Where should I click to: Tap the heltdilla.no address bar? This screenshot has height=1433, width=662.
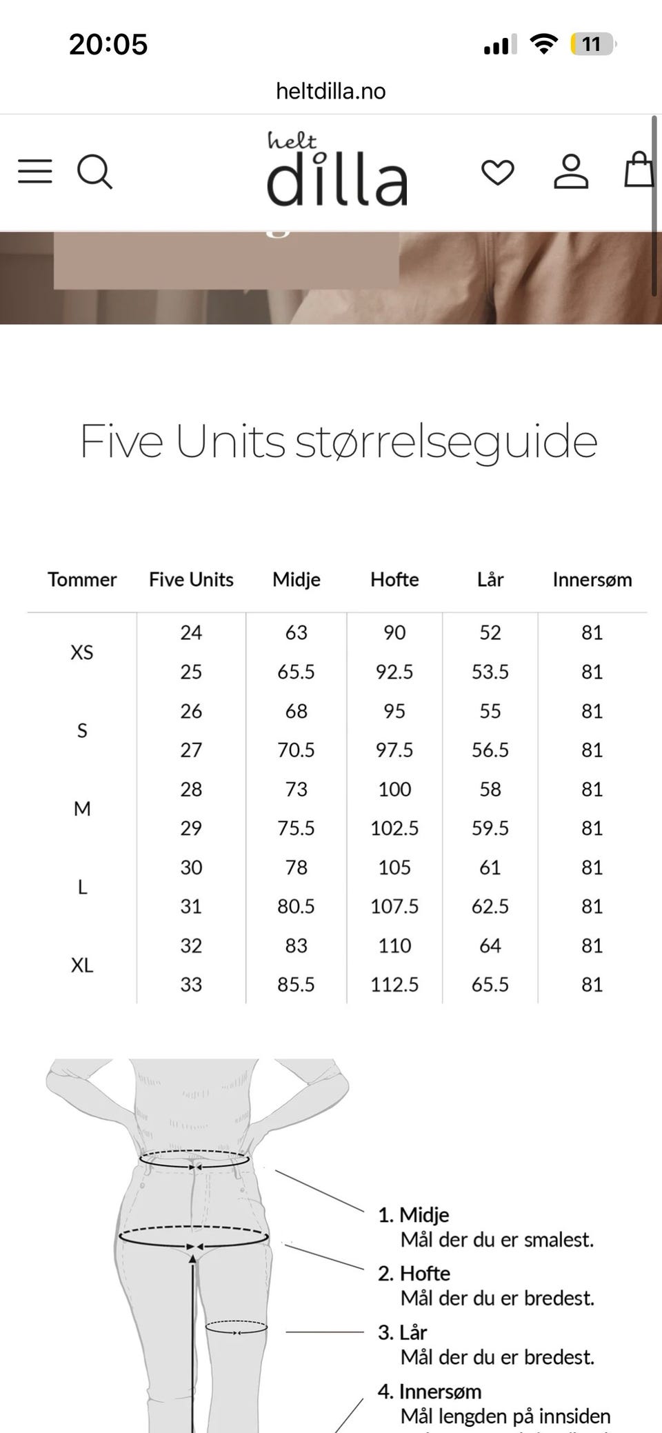click(331, 91)
